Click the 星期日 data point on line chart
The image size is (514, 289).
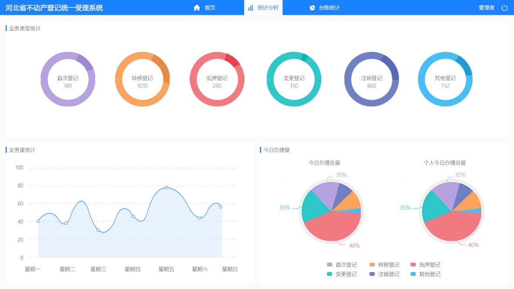coord(221,207)
